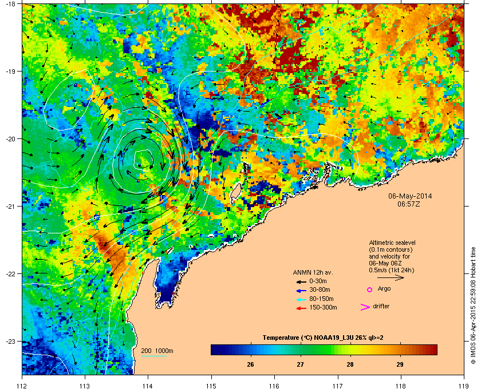Click the IMOS copyright timestamp text
481x389 pixels.
pyautogui.click(x=473, y=306)
